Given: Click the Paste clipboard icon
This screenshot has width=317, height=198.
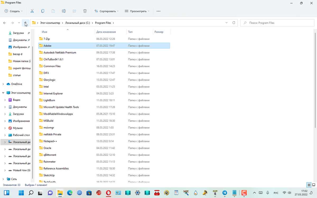Looking at the screenshot, I should 53,11.
